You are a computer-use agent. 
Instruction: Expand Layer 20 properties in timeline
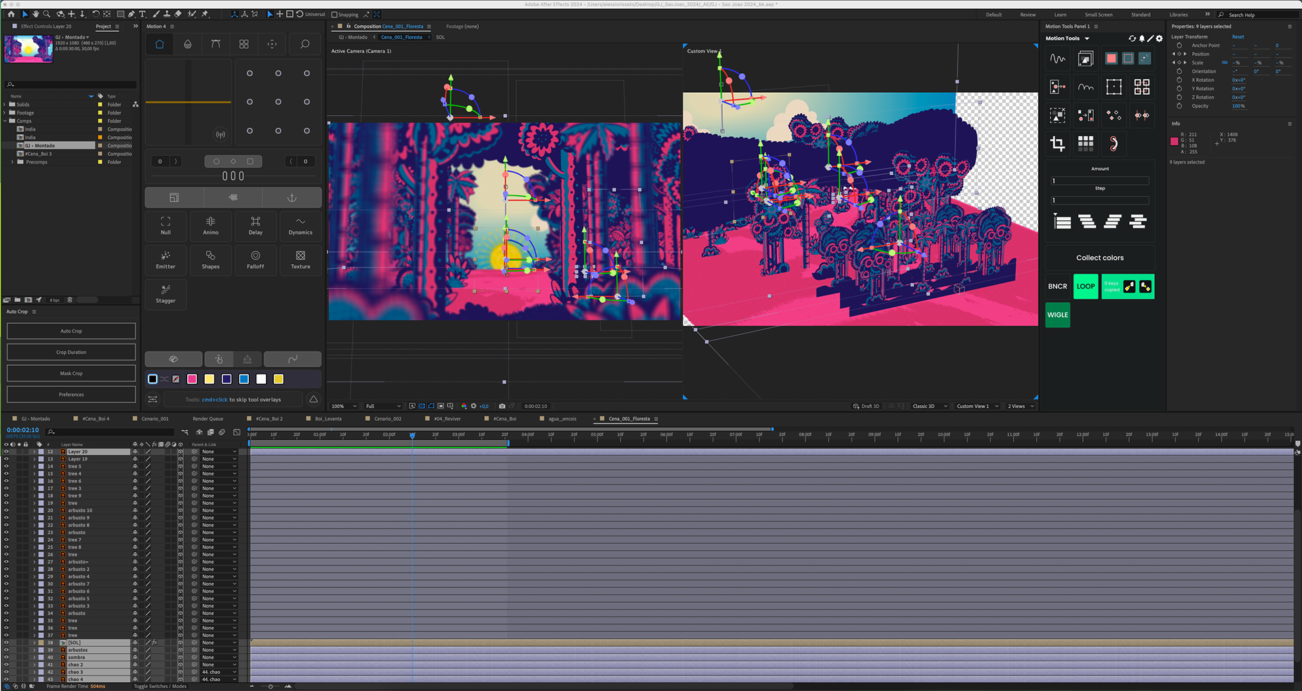pyautogui.click(x=35, y=452)
